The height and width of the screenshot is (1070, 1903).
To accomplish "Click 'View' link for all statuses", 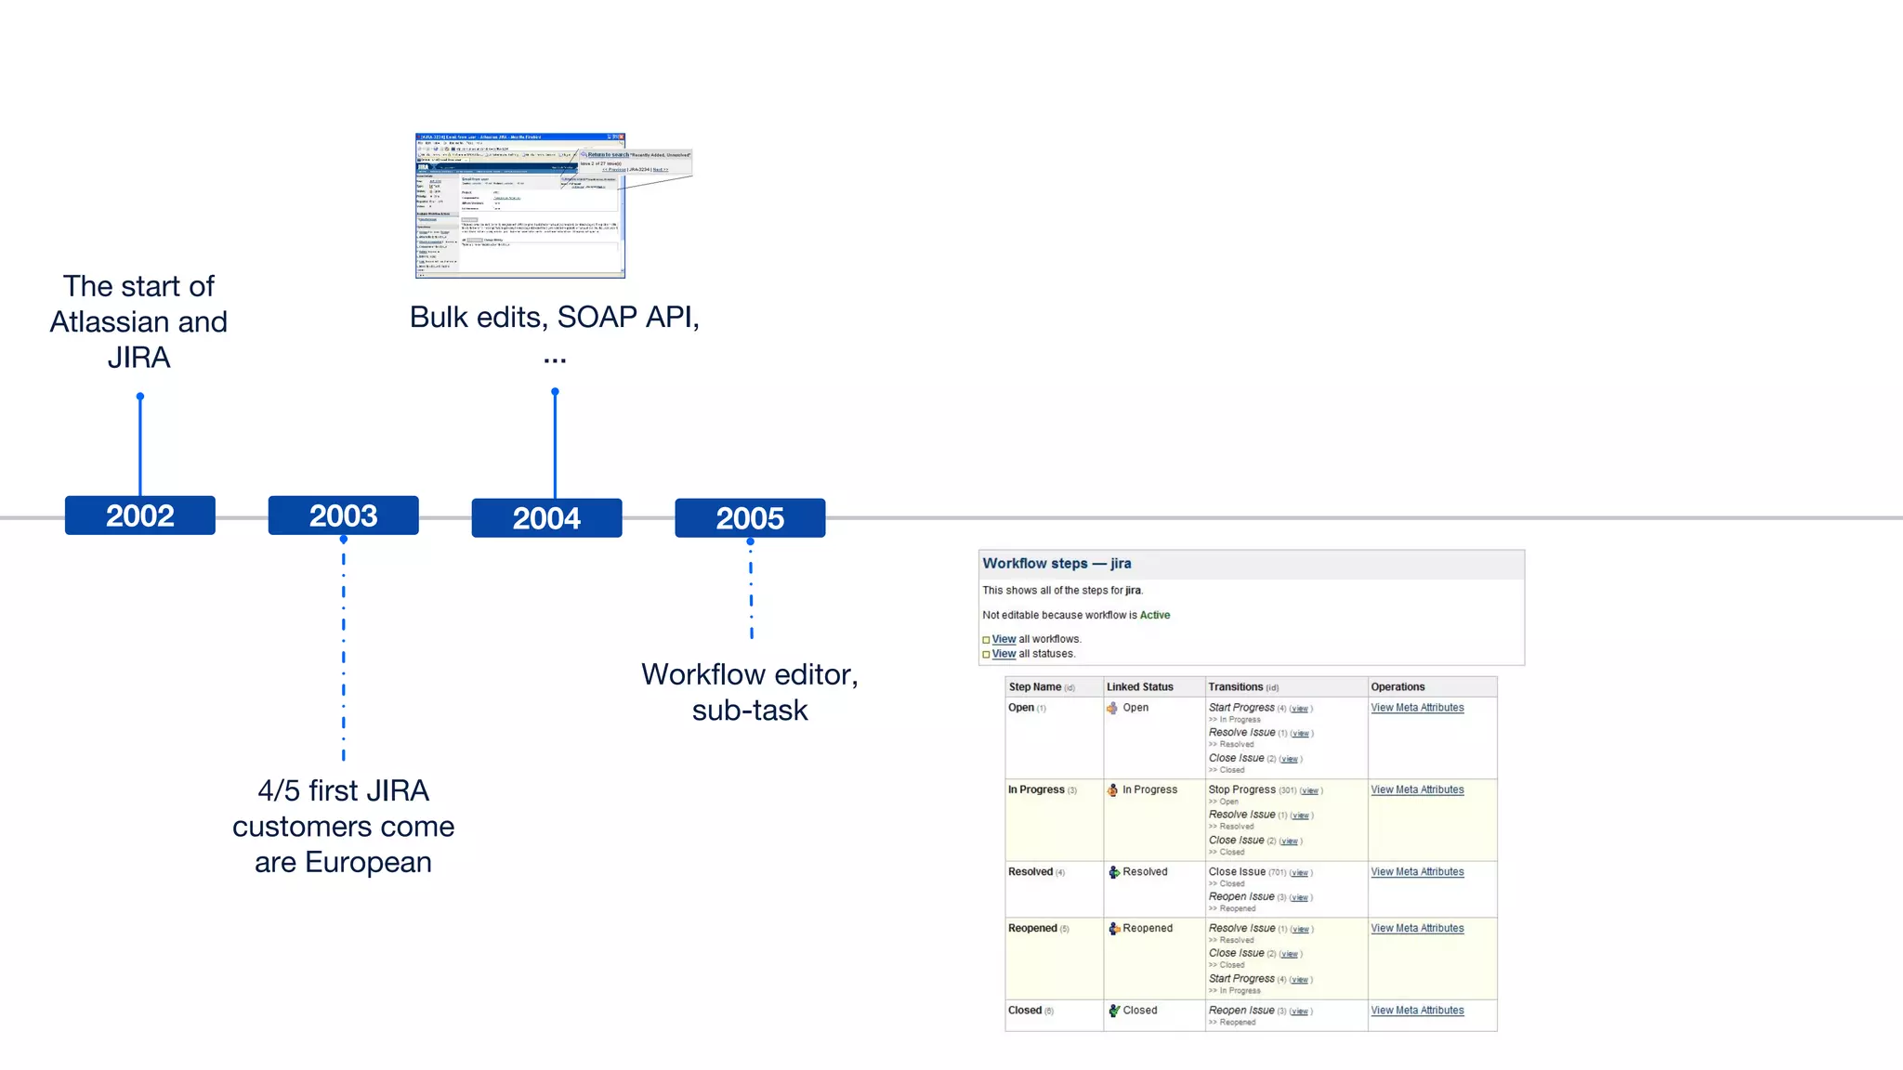I will (x=1004, y=654).
